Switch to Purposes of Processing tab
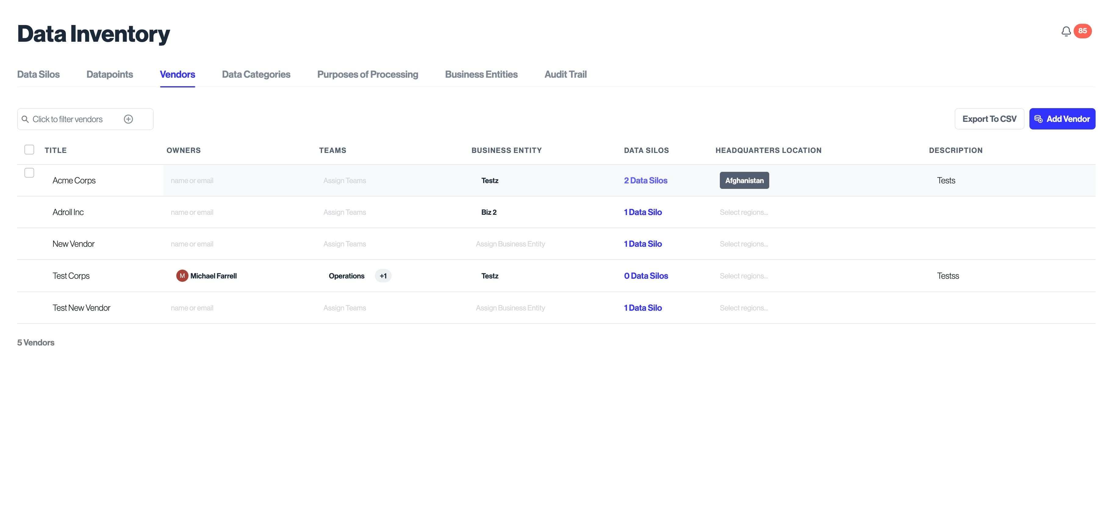1120x513 pixels. (x=368, y=74)
